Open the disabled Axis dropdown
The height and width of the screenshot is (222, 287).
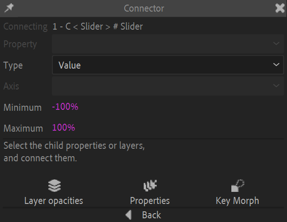click(x=167, y=86)
